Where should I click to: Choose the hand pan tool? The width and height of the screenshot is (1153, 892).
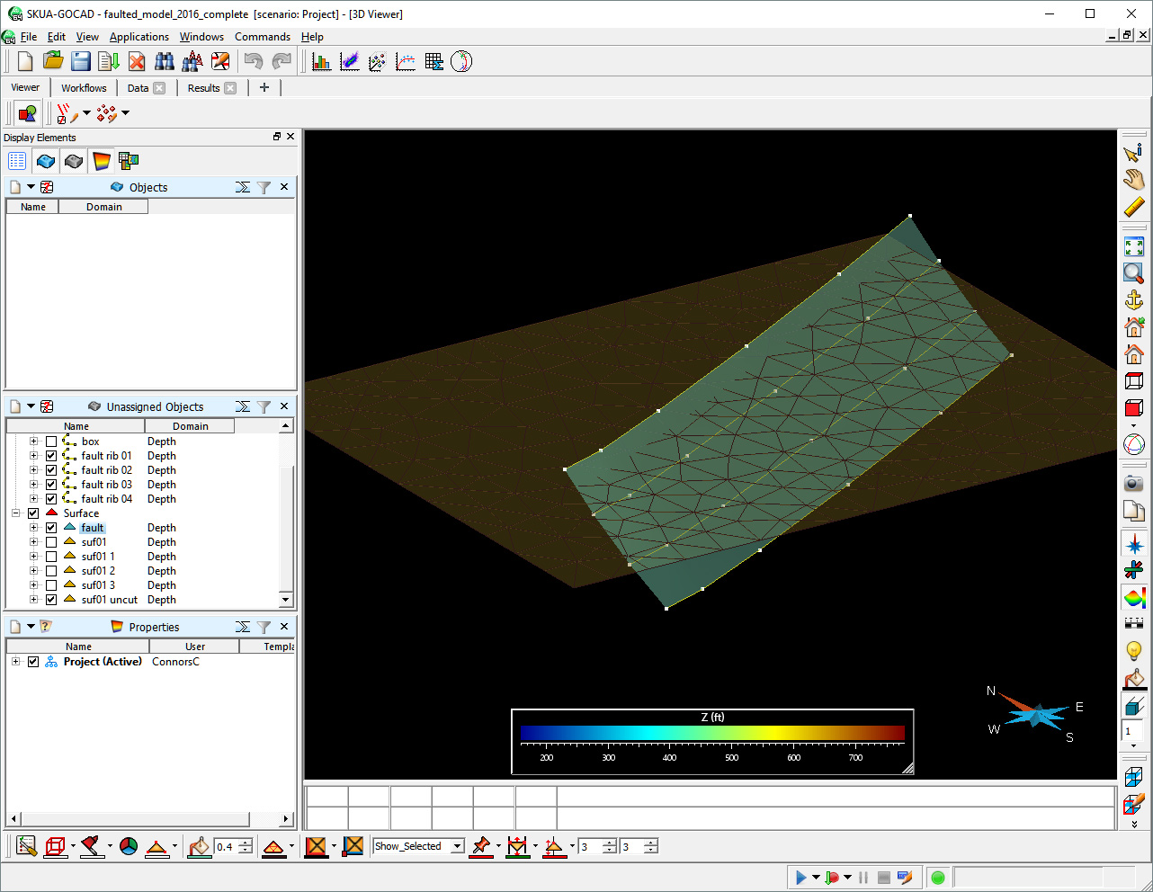(x=1134, y=179)
